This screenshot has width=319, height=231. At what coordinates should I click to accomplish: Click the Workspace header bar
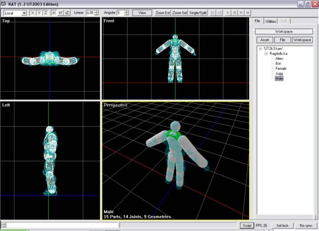point(284,31)
